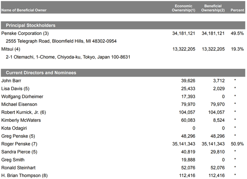
Task: Click Wolfgang Dürheimer's economic ownership 17,393
Action: click(x=188, y=96)
